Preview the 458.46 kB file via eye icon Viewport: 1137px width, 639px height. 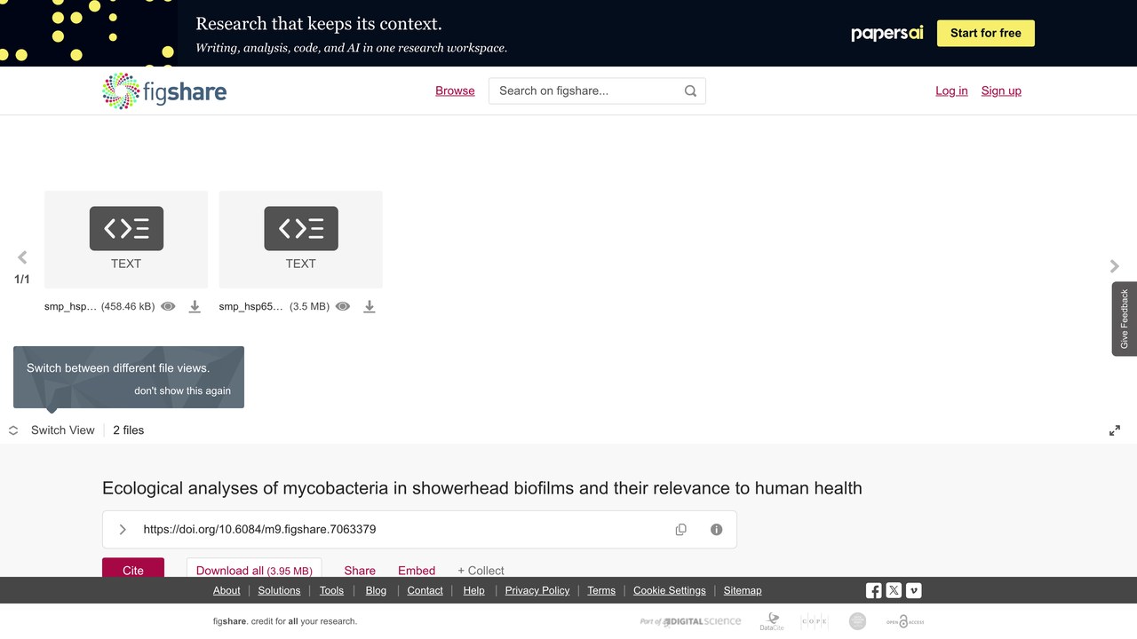click(168, 306)
